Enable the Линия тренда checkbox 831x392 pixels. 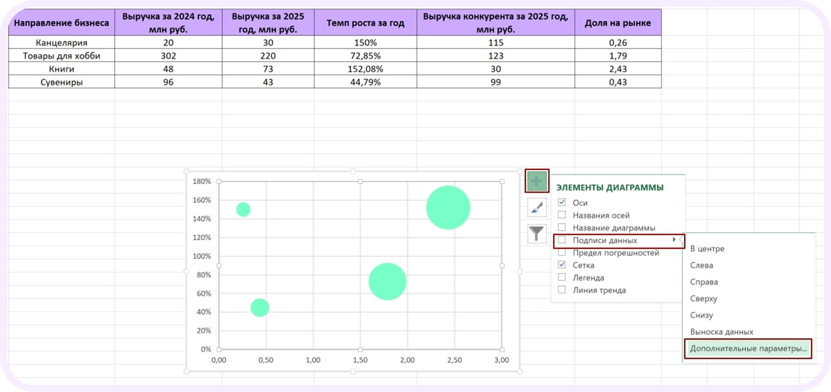click(x=562, y=290)
